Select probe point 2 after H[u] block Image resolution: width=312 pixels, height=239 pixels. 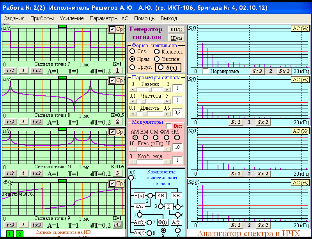[x=150, y=196]
